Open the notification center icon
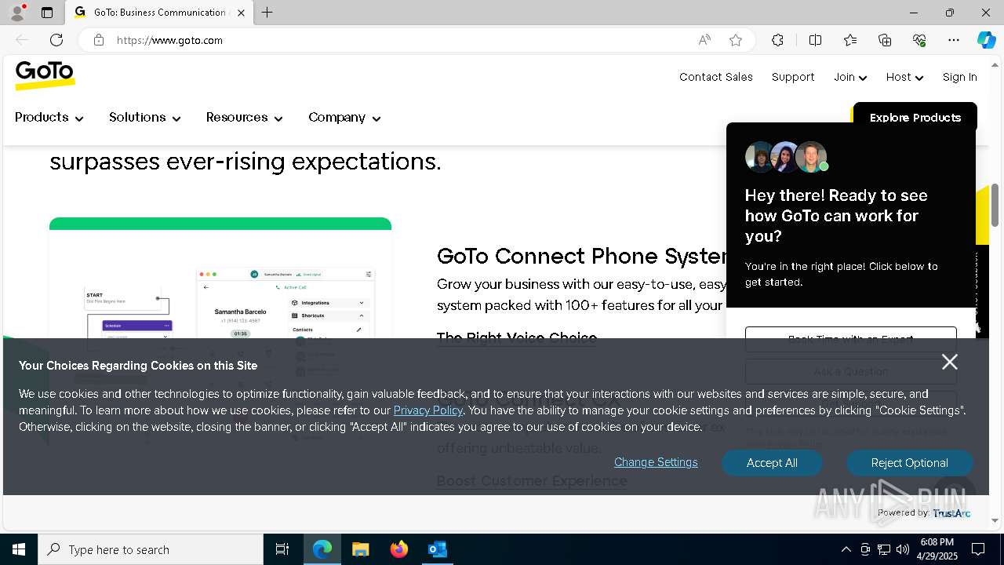1004x565 pixels. 978,549
